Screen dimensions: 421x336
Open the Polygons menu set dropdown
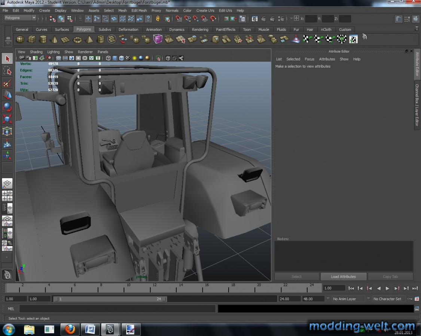click(x=20, y=18)
